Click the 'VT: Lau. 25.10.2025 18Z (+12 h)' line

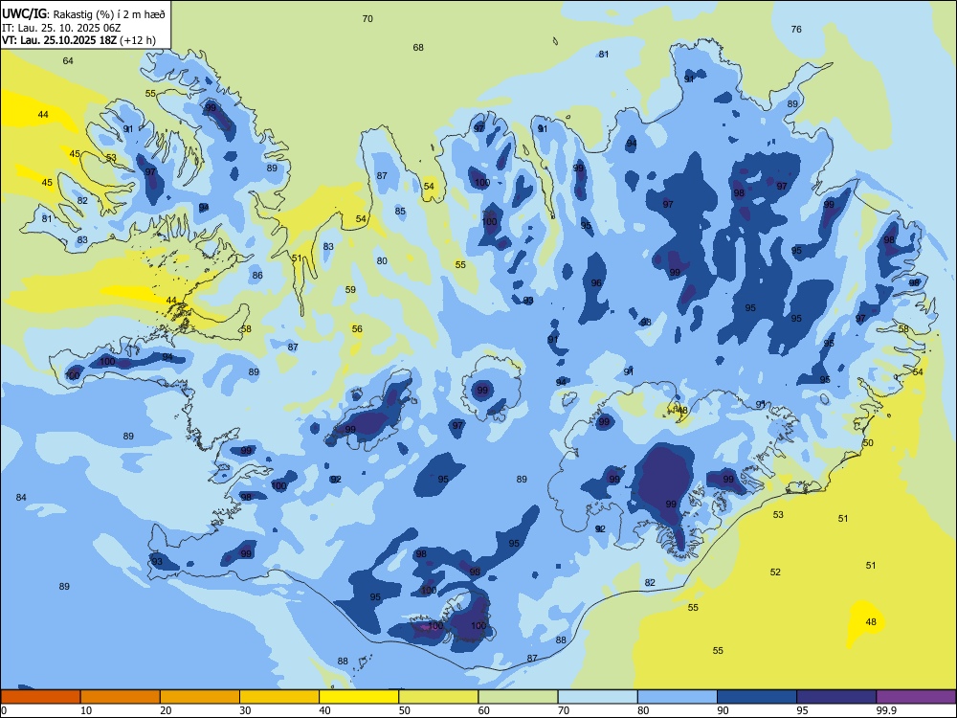point(78,41)
